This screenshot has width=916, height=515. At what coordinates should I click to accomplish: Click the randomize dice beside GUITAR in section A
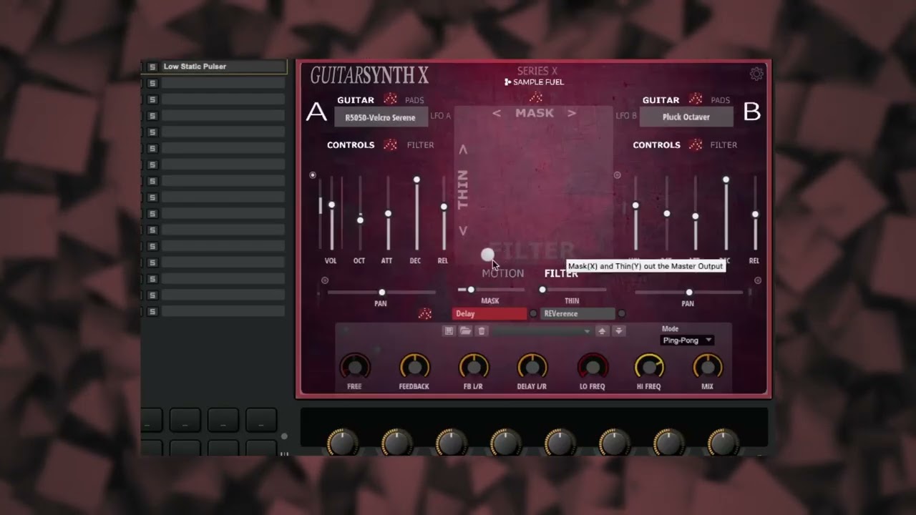tap(390, 99)
